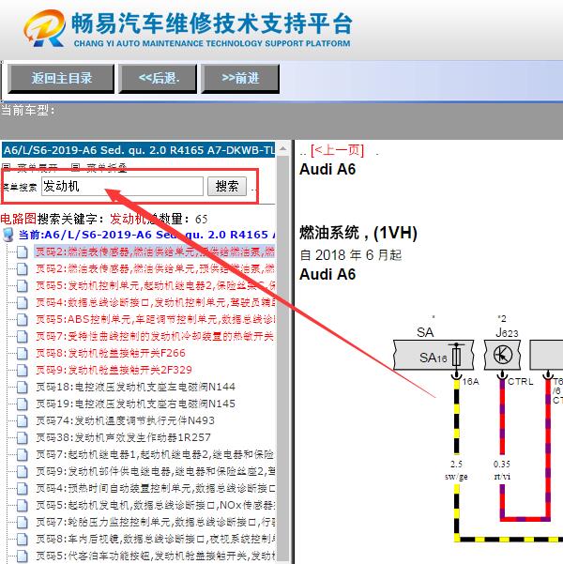This screenshot has height=564, width=563.
Task: Open 页码7:受特性曲线控制的发动机冷却装置 entry
Action: pyautogui.click(x=155, y=336)
